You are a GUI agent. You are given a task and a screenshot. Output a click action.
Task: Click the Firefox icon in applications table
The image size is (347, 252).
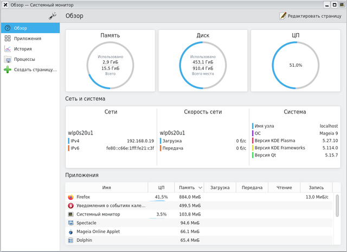[x=70, y=197]
